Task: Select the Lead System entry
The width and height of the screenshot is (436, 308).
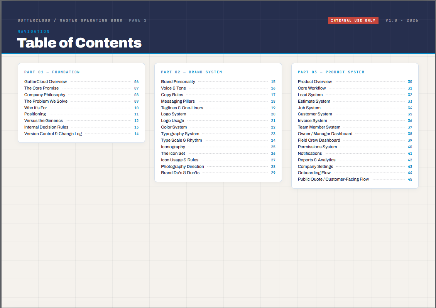Action: 355,95
